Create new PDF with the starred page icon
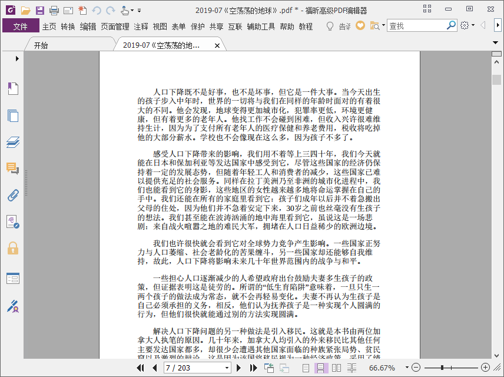504x377 pixels. [82, 11]
